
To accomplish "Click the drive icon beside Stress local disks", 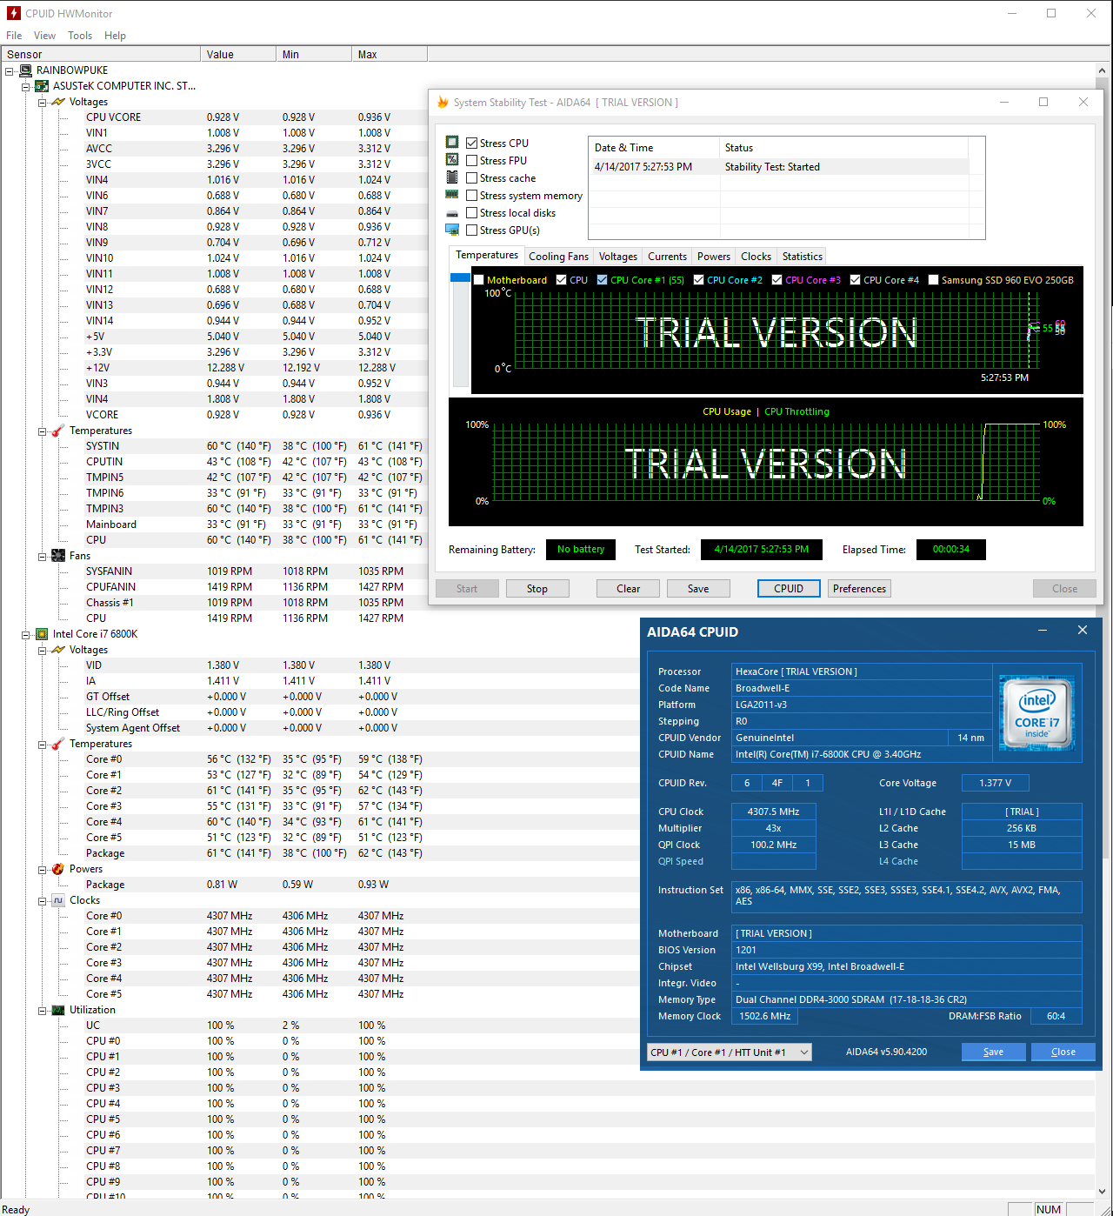I will click(452, 213).
